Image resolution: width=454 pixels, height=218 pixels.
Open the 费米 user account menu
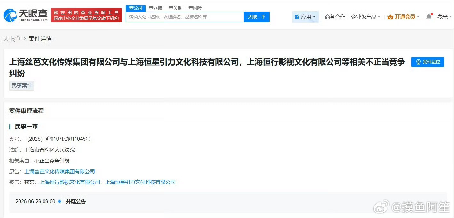click(x=444, y=17)
